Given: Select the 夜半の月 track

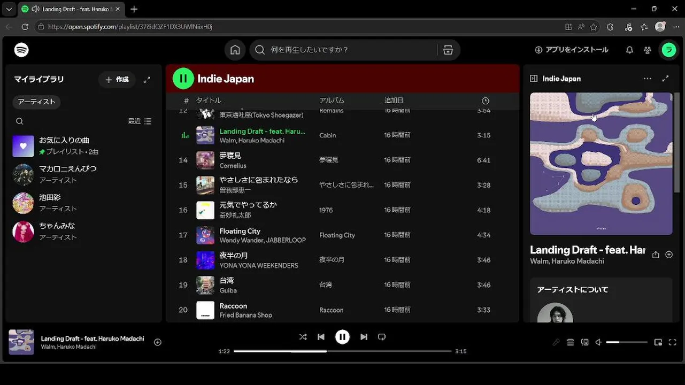Looking at the screenshot, I should click(342, 260).
